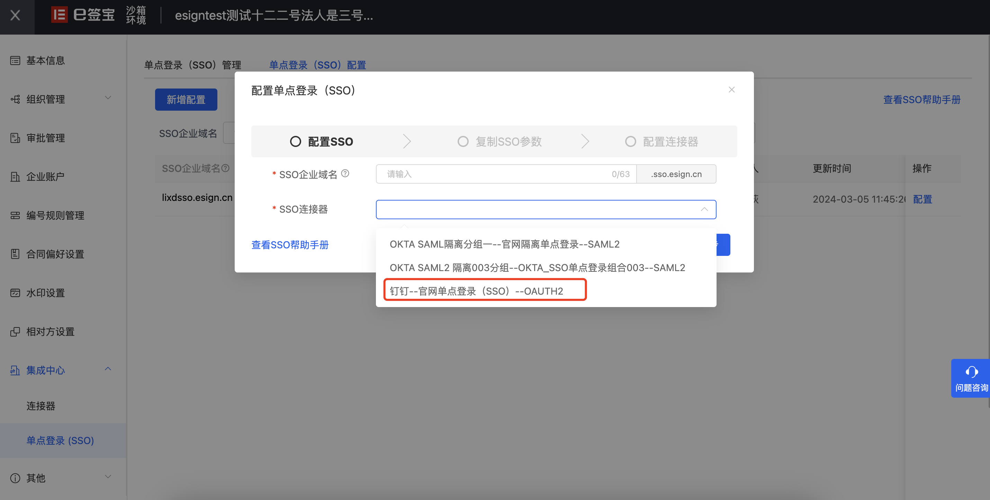Click the 配置 link in table row
The width and height of the screenshot is (990, 500).
[922, 199]
